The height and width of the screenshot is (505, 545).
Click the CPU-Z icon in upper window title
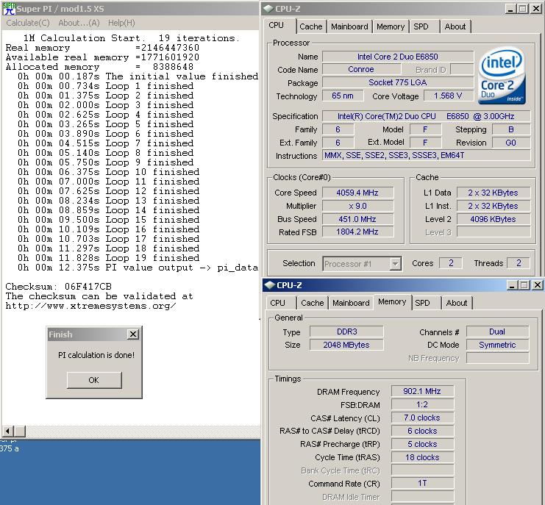pyautogui.click(x=268, y=9)
